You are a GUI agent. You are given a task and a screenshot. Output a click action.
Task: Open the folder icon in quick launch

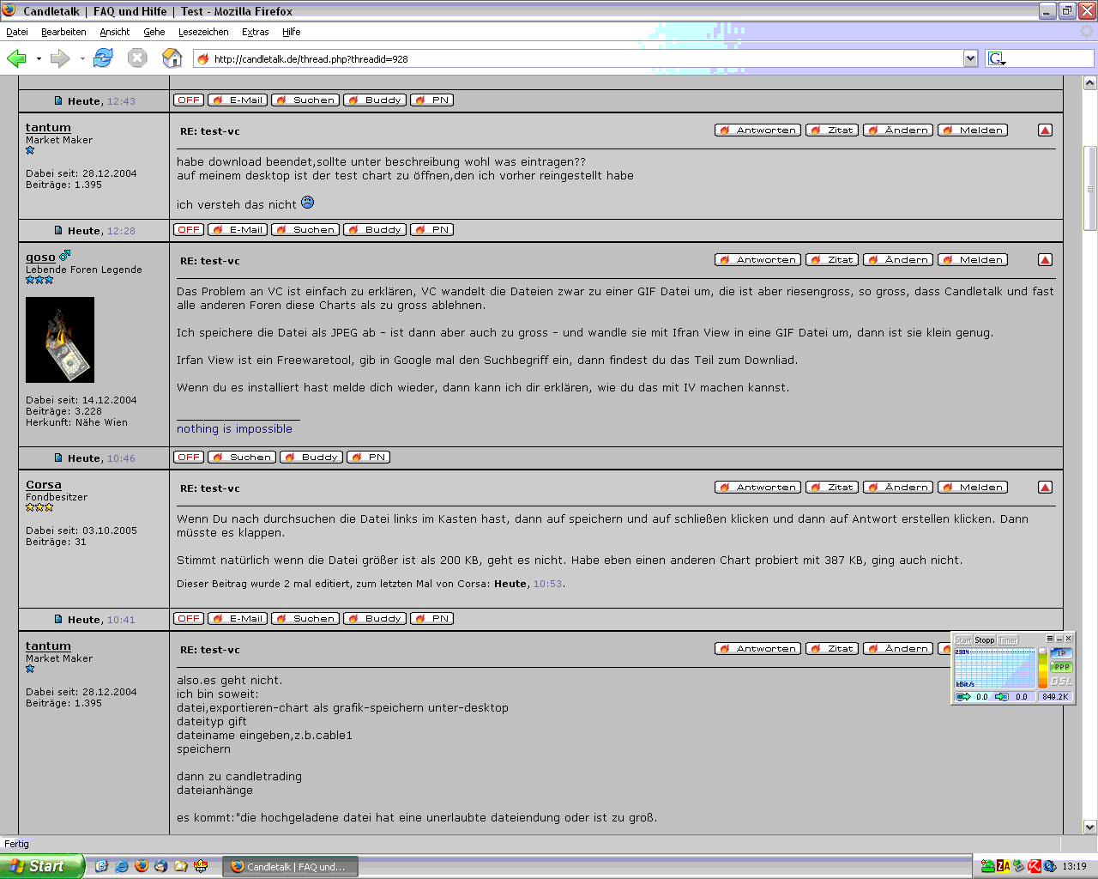click(180, 866)
